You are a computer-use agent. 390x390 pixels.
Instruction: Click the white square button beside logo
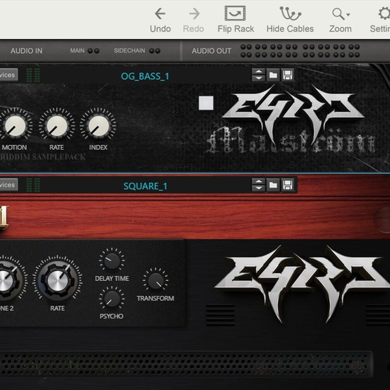(x=206, y=103)
